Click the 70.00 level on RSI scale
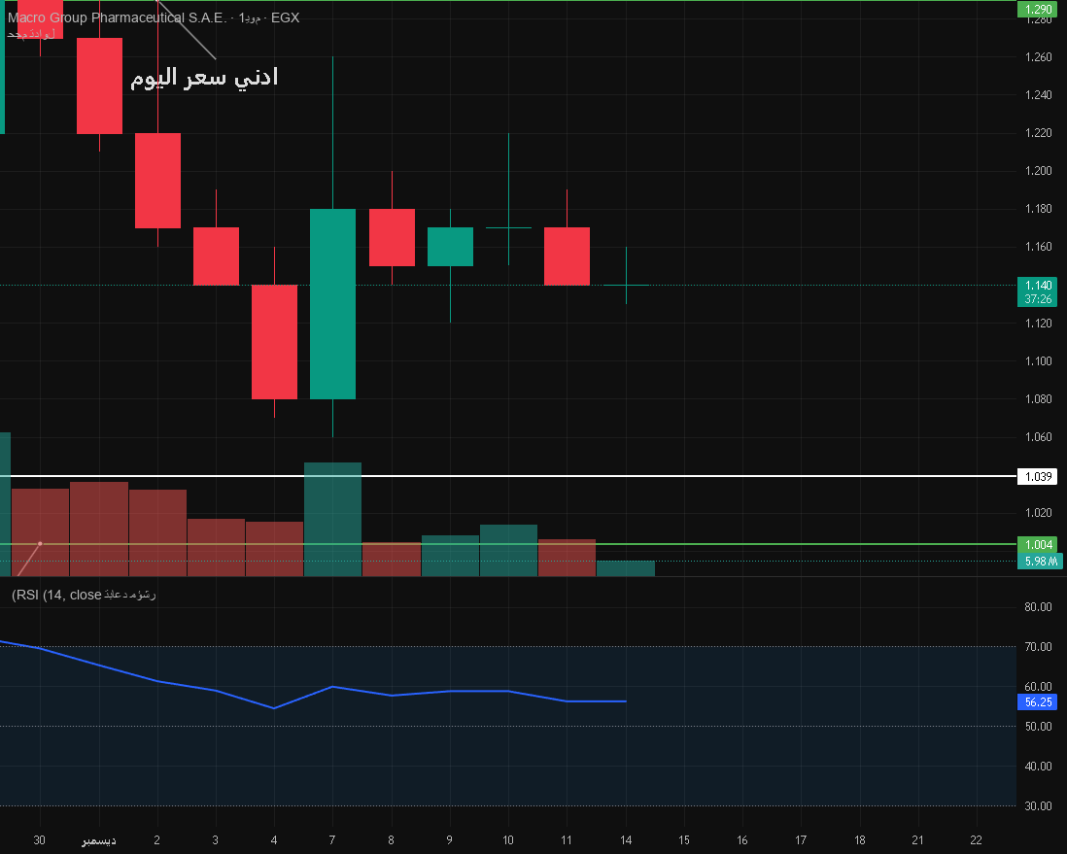The image size is (1067, 854). (x=1038, y=647)
